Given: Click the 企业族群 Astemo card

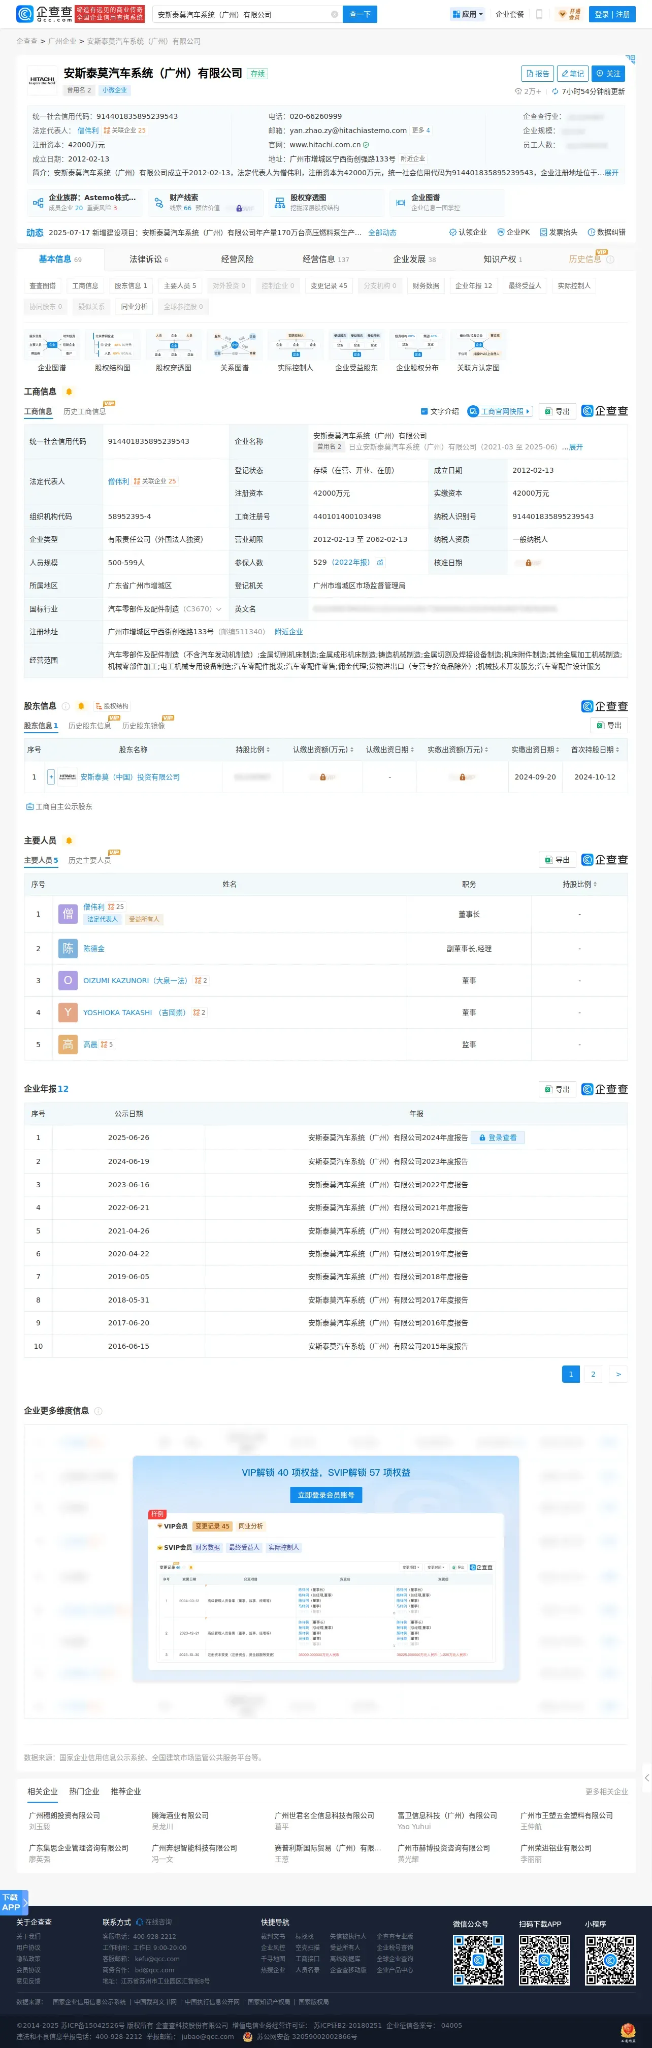Looking at the screenshot, I should coord(85,203).
